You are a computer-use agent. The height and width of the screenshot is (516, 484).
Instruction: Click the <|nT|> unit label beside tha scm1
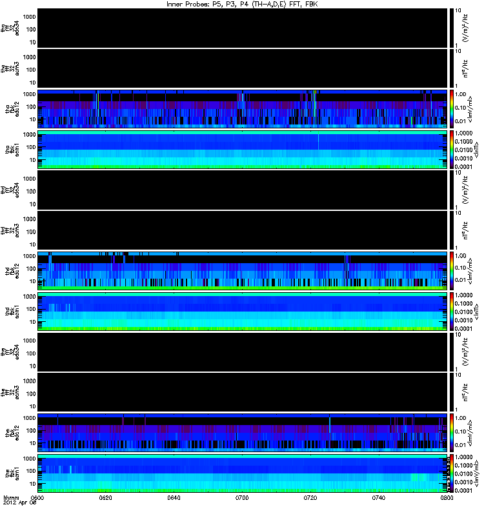(x=476, y=150)
